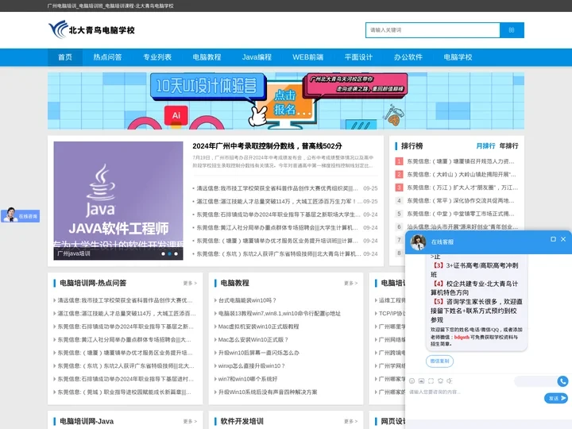This screenshot has height=429, width=572.
Task: Open the 电脑教程 nav tab
Action: (x=207, y=57)
